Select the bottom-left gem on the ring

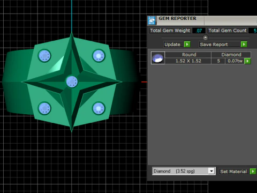click(44, 108)
